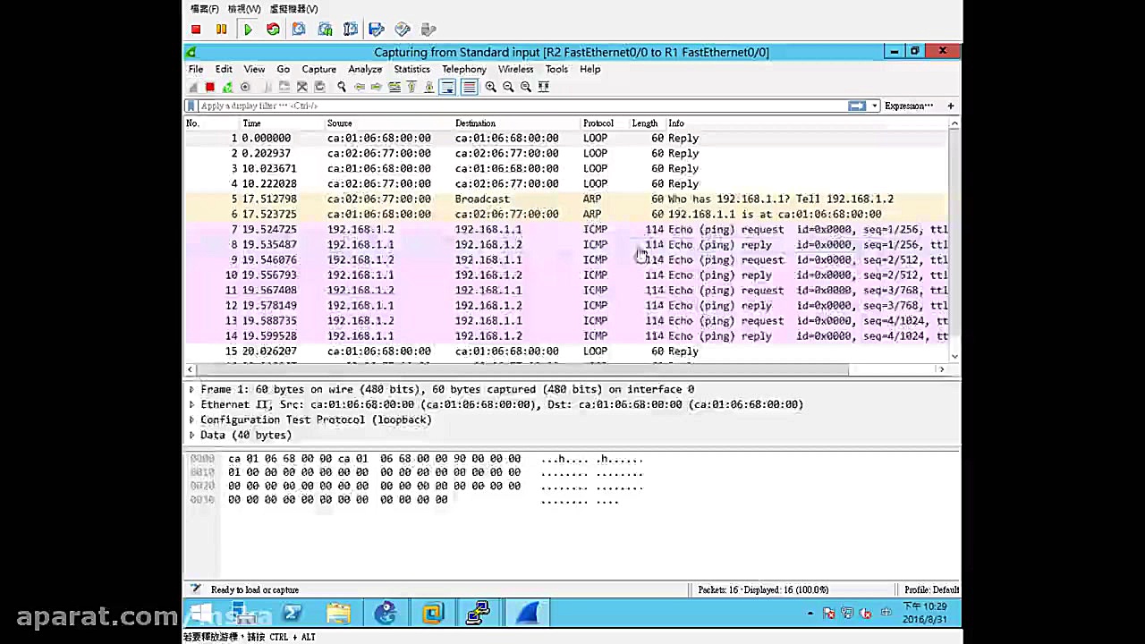Expand the Ethernet II details row
The width and height of the screenshot is (1145, 644).
point(191,404)
